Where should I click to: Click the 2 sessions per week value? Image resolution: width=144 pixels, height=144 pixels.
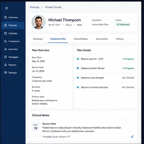(42, 81)
